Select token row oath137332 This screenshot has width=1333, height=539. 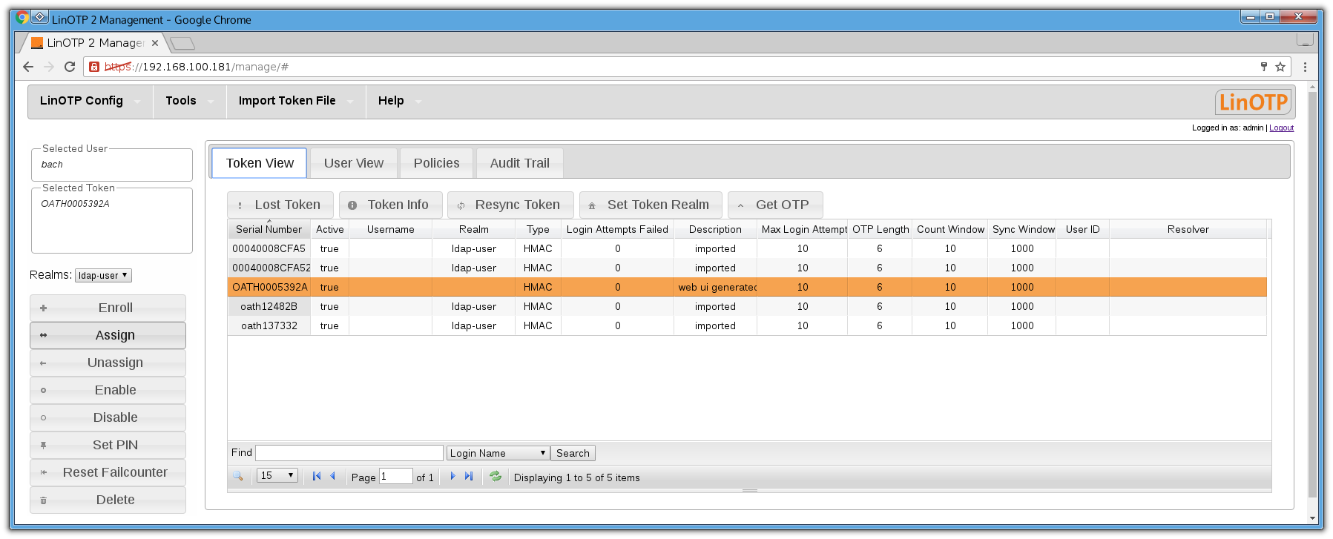coord(269,325)
